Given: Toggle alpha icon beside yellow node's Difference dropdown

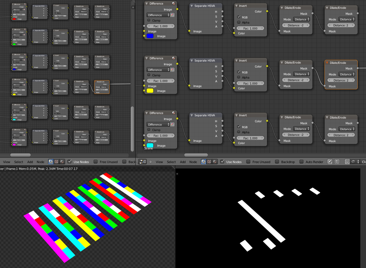Looking at the screenshot, I should [x=172, y=70].
